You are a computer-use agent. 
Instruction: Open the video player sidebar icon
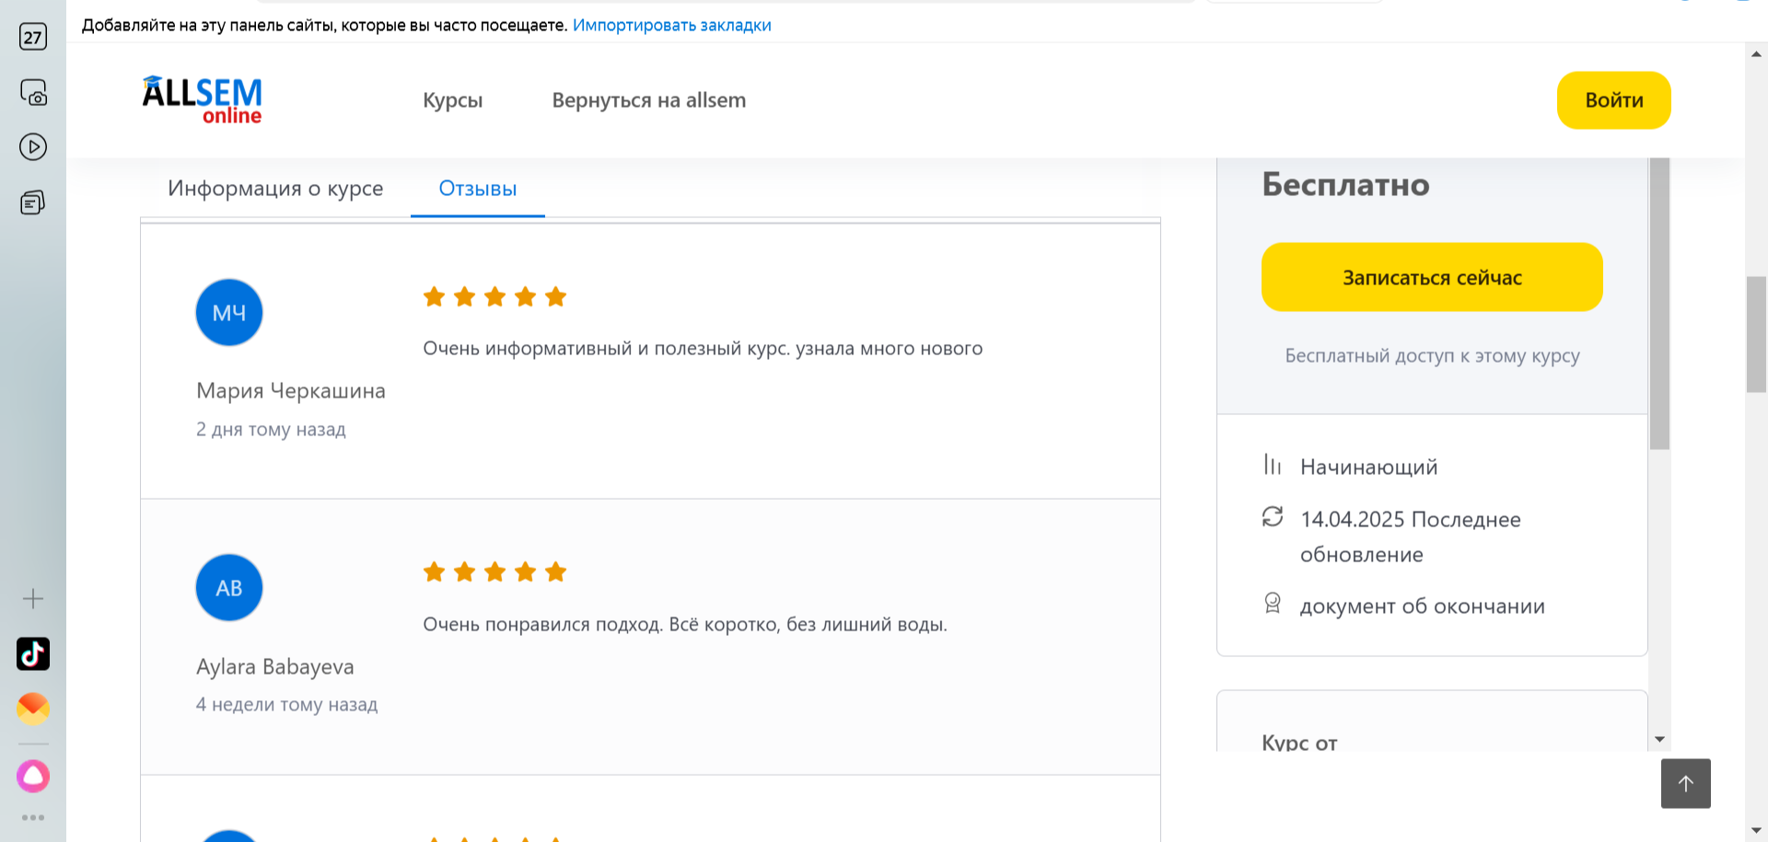pyautogui.click(x=33, y=147)
